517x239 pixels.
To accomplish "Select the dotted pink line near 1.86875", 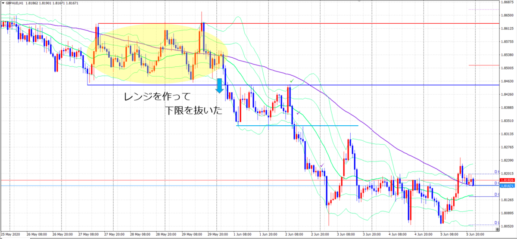I will tap(484, 9).
